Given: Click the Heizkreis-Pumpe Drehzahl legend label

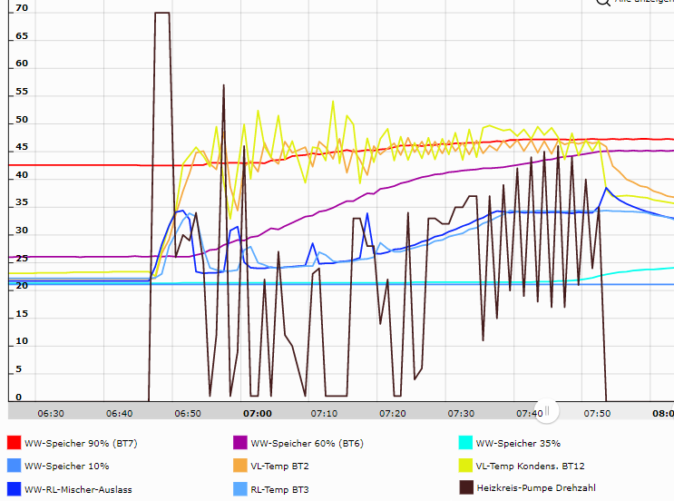Looking at the screenshot, I should [x=536, y=488].
